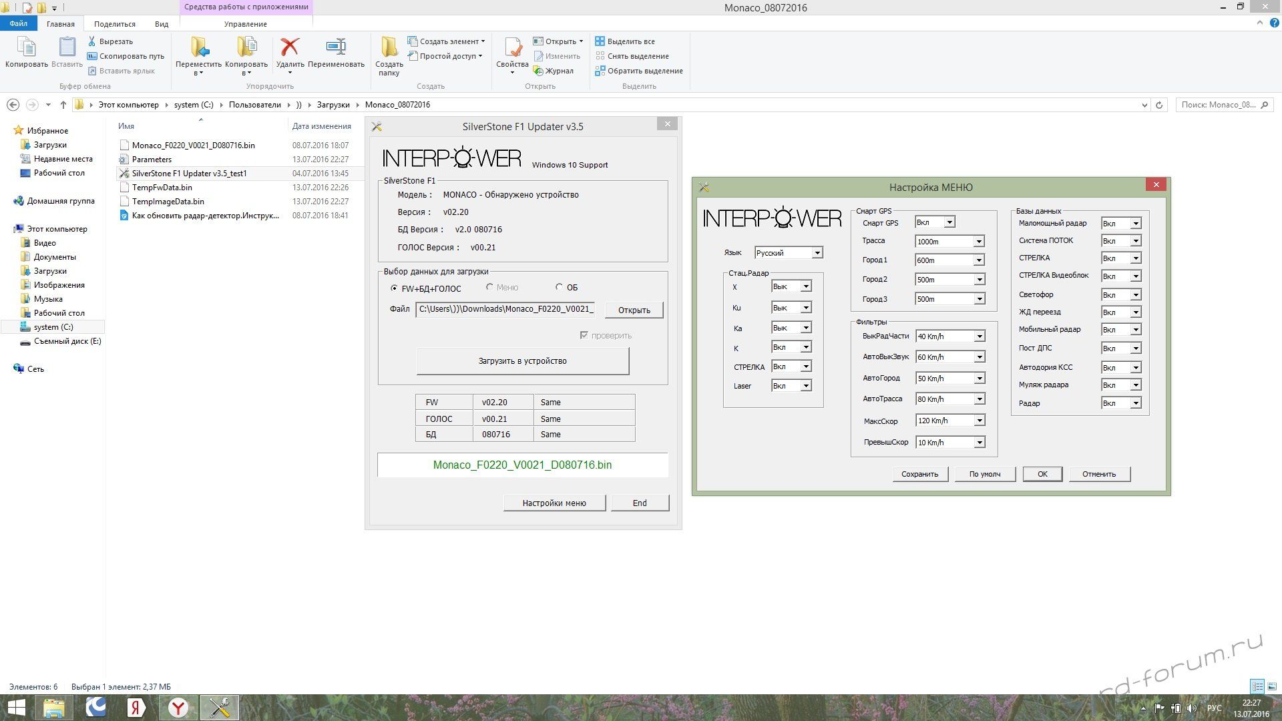Image resolution: width=1282 pixels, height=721 pixels.
Task: Click the Explorer search box
Action: pos(1224,105)
